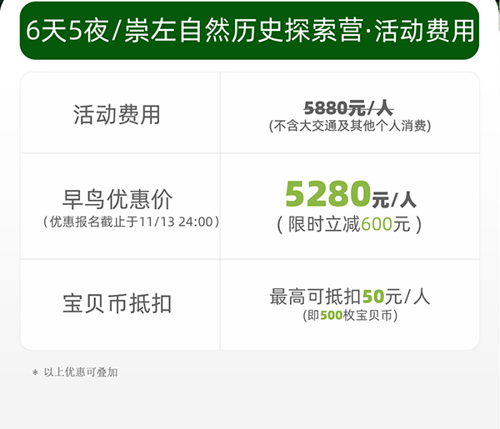Click the asterisk before the footnote
Viewport: 500px width, 429px height.
click(x=35, y=373)
